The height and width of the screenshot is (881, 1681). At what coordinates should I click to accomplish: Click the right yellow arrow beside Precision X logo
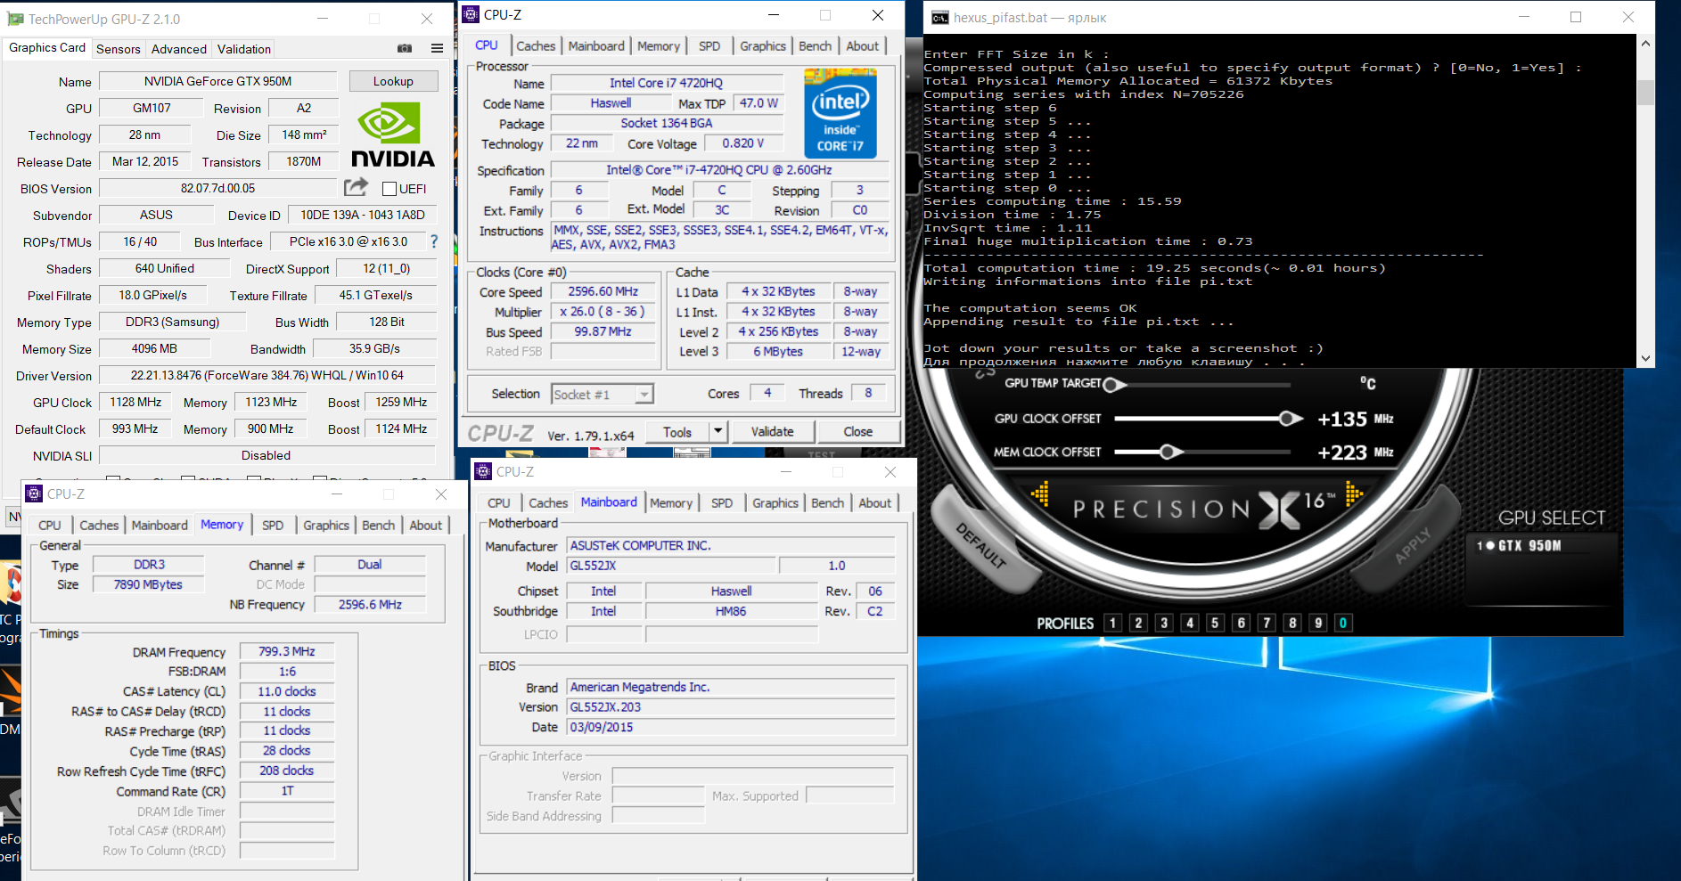pos(1354,493)
